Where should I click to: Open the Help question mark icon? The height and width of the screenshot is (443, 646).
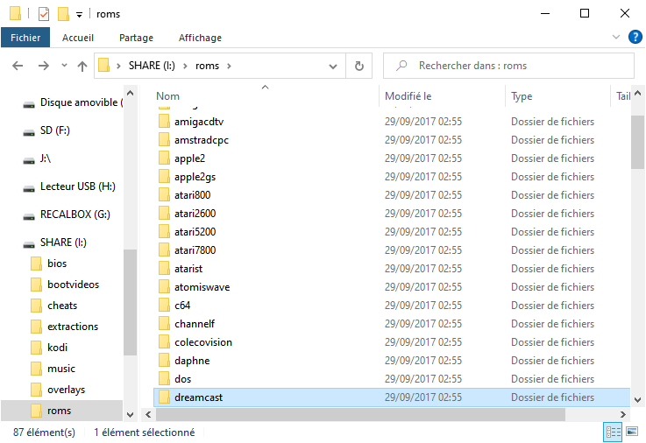pos(635,38)
